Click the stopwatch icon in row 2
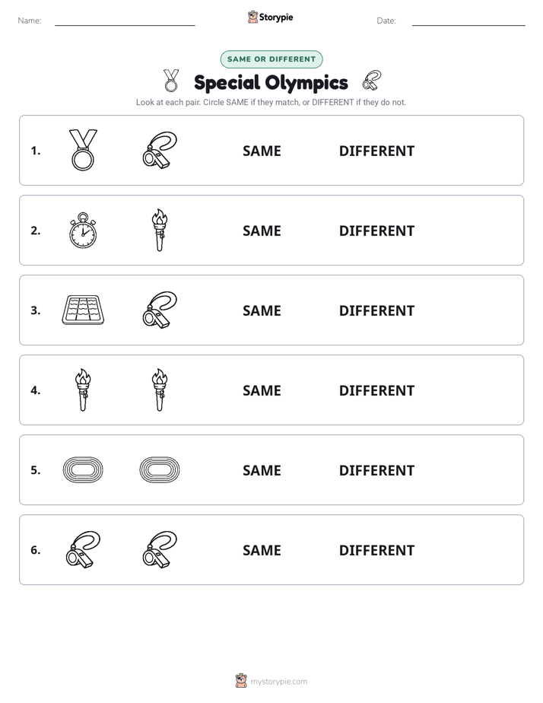 click(83, 231)
